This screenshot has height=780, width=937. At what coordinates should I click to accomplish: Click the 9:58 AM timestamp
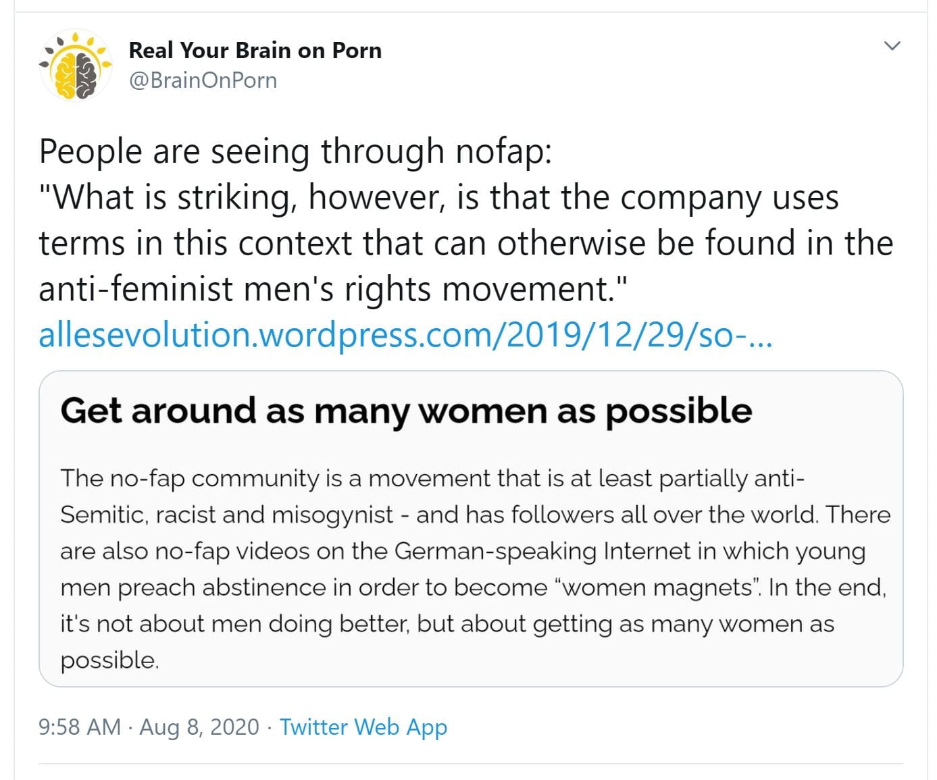[x=80, y=727]
